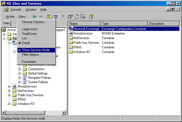The height and width of the screenshot is (122, 182).
Task: Select the RRAS folder in tree
Action: tap(22, 99)
